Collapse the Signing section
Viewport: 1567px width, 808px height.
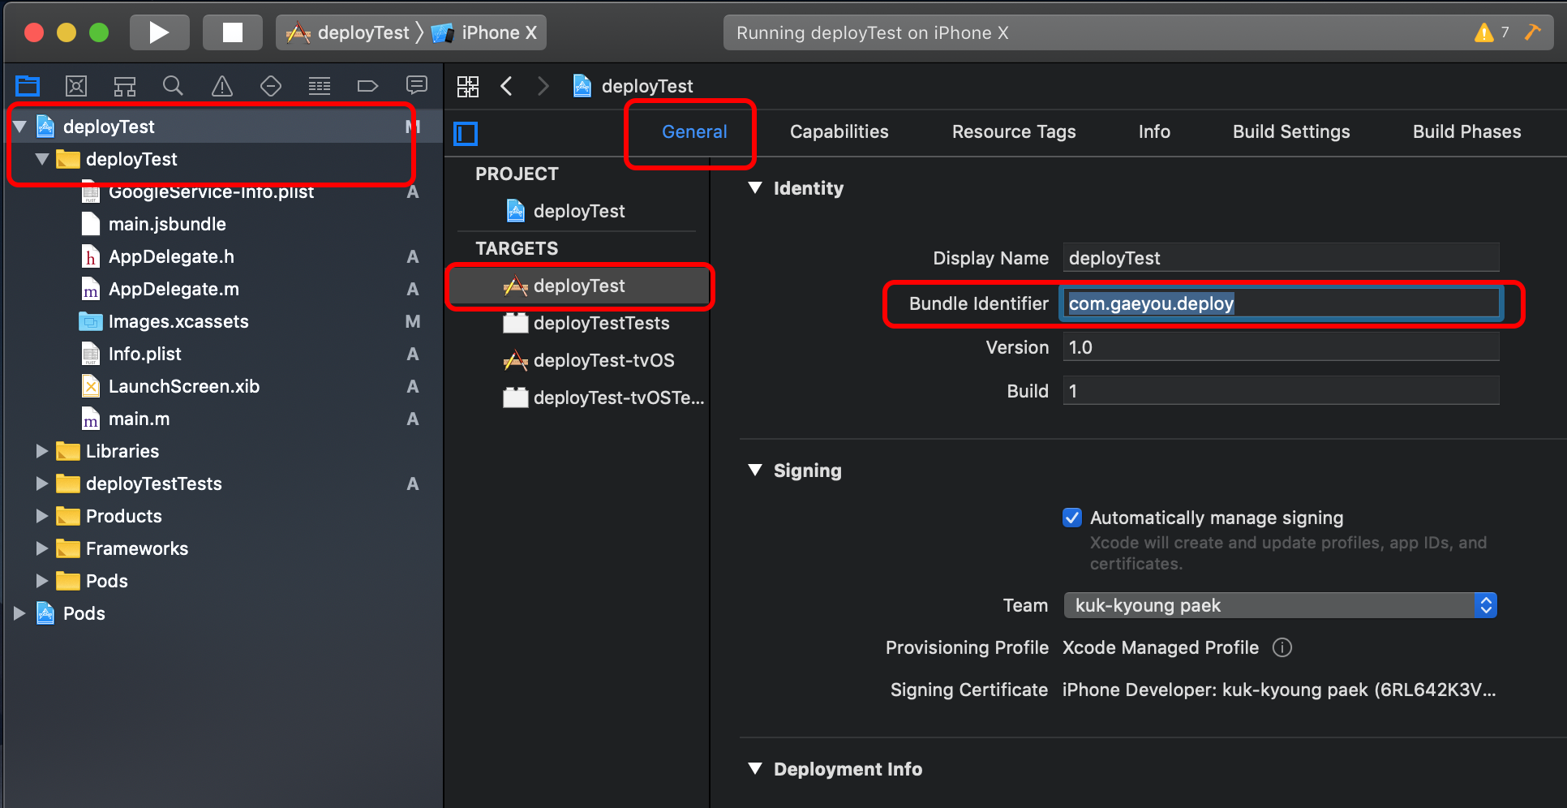click(x=755, y=471)
